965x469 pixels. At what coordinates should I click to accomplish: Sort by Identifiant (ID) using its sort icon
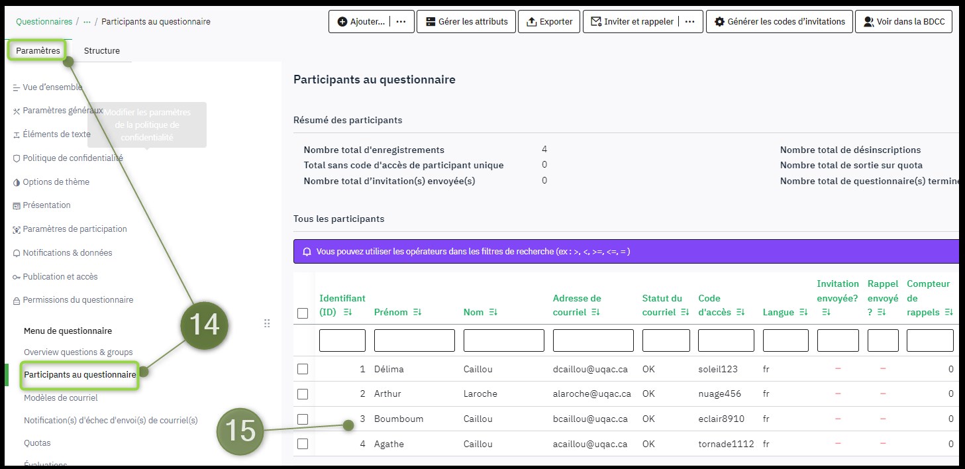pos(348,312)
